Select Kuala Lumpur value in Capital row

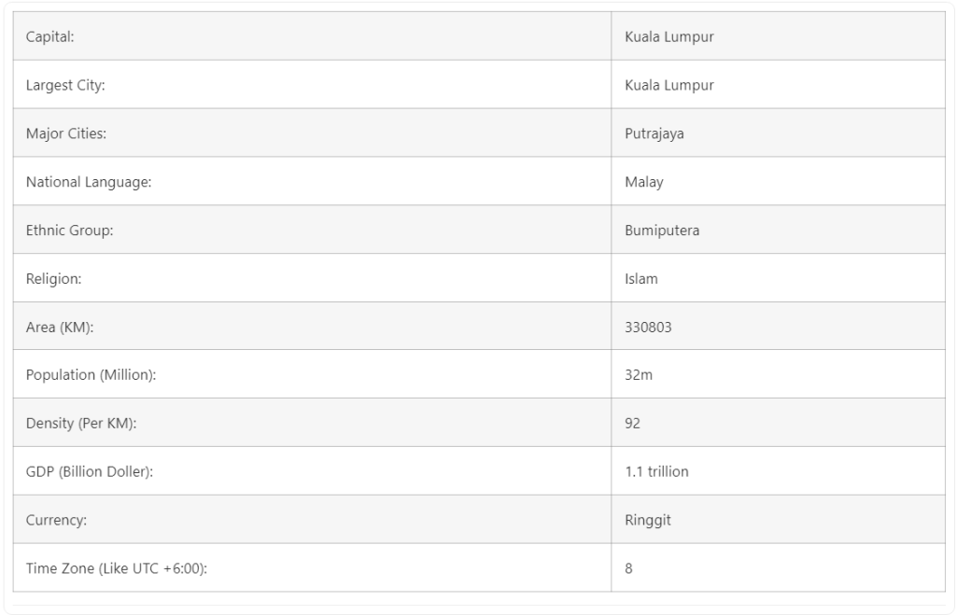coord(668,37)
